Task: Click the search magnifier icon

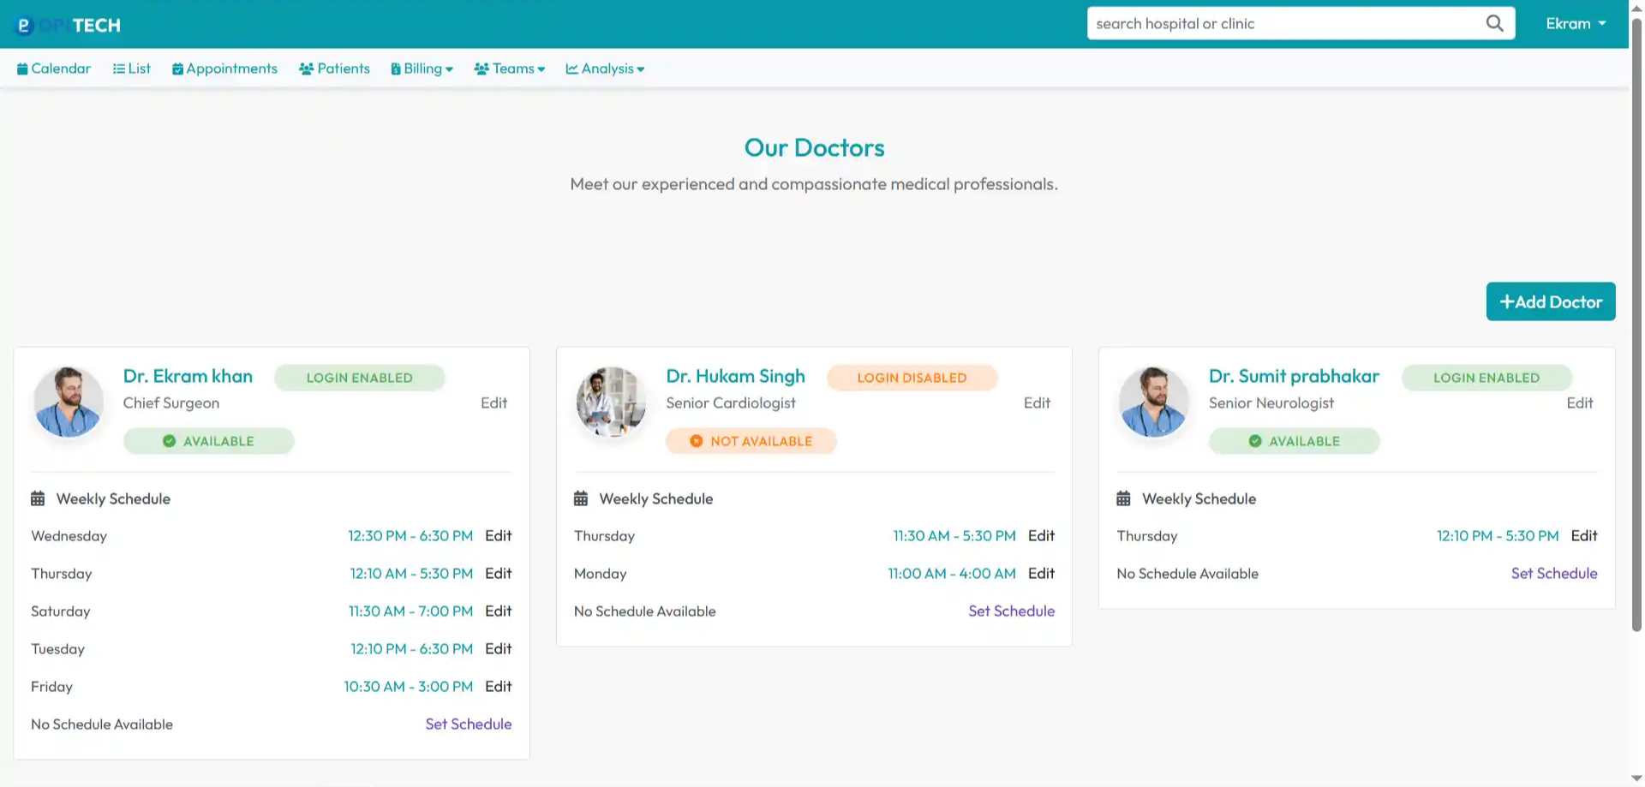Action: coord(1494,23)
